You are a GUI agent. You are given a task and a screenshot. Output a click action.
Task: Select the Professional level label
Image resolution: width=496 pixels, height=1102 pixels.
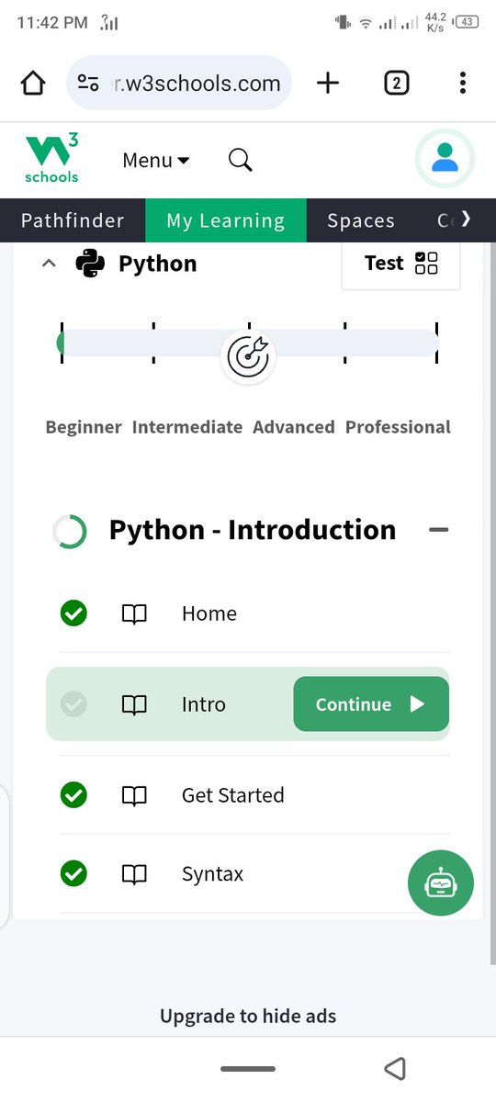(x=398, y=427)
